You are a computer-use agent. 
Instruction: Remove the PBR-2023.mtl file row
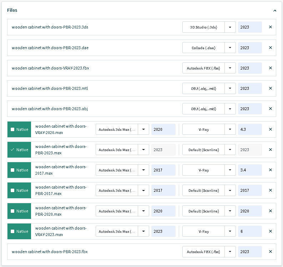270,88
